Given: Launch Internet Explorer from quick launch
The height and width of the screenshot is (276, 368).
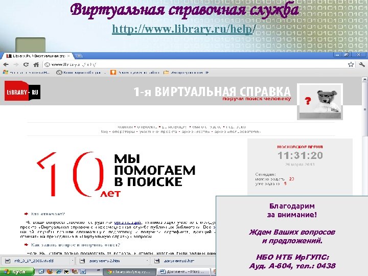Looking at the screenshot, I should [x=58, y=272].
